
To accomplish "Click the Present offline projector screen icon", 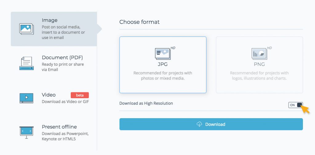I will [26, 132].
